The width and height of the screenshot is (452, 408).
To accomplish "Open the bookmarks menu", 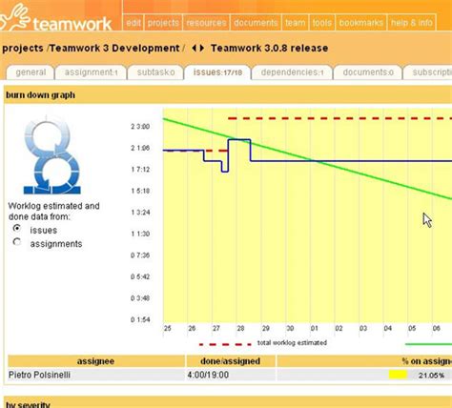I will coord(360,23).
